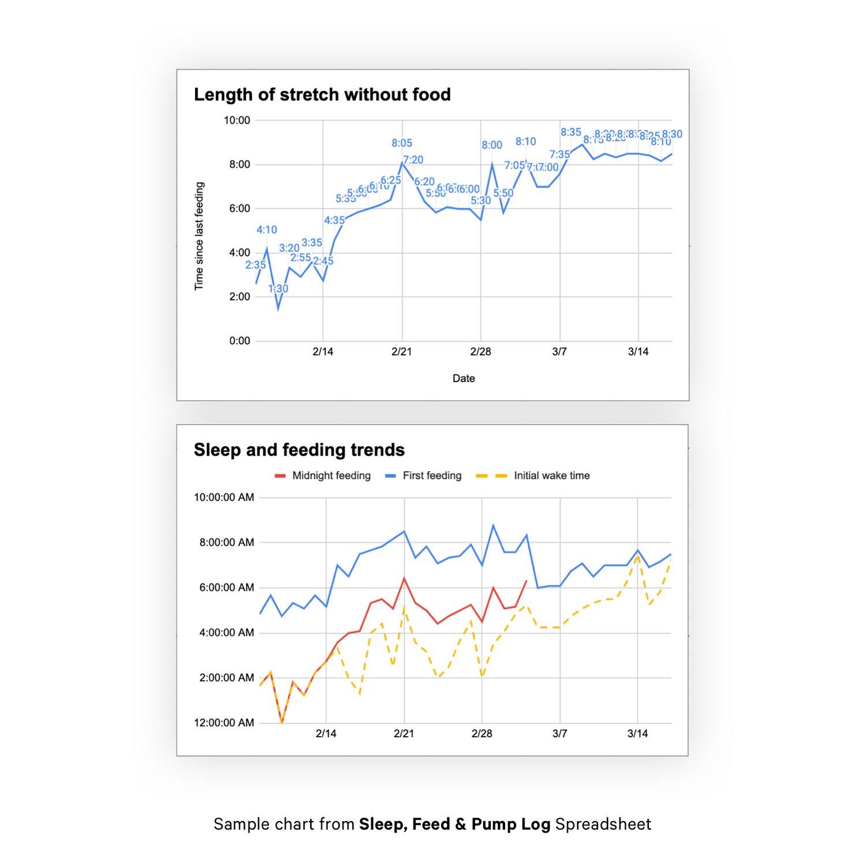Click the 8:00 data label near 2/28
The height and width of the screenshot is (866, 866).
click(x=492, y=145)
